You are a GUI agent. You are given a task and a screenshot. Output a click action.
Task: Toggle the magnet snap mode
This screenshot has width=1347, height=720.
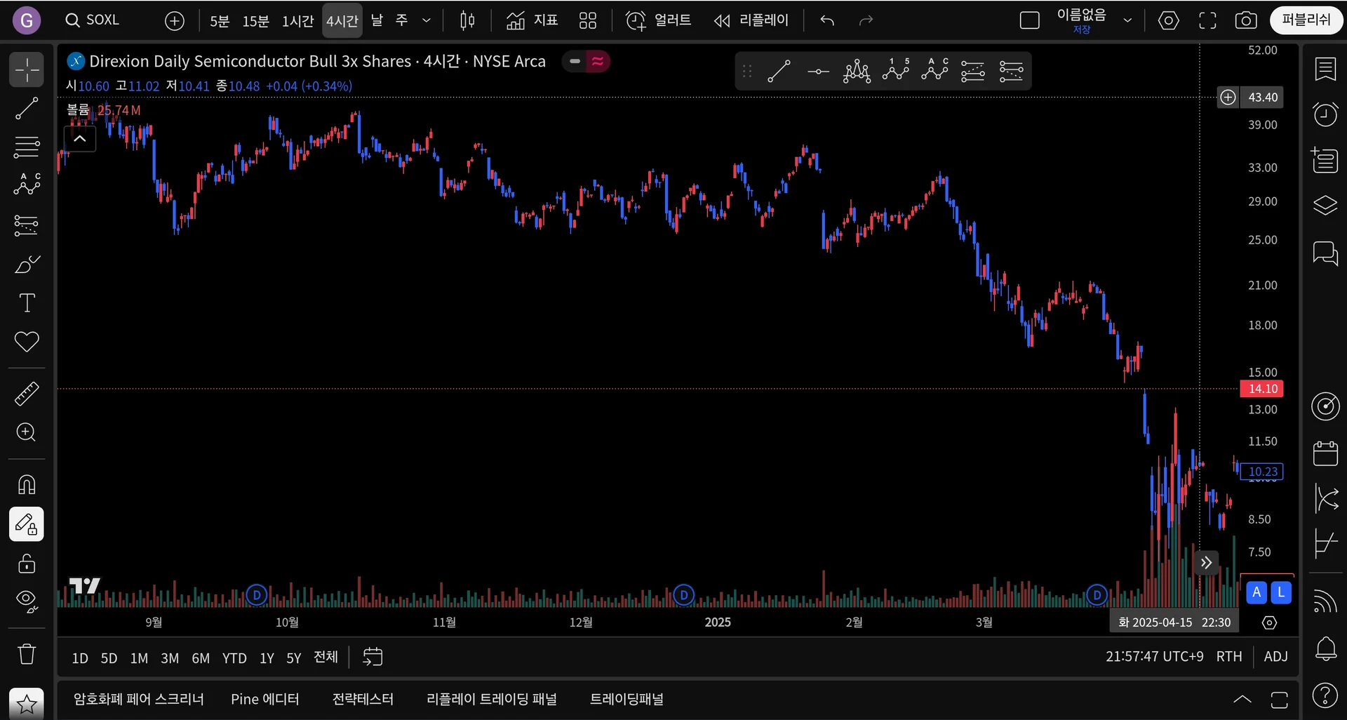27,484
